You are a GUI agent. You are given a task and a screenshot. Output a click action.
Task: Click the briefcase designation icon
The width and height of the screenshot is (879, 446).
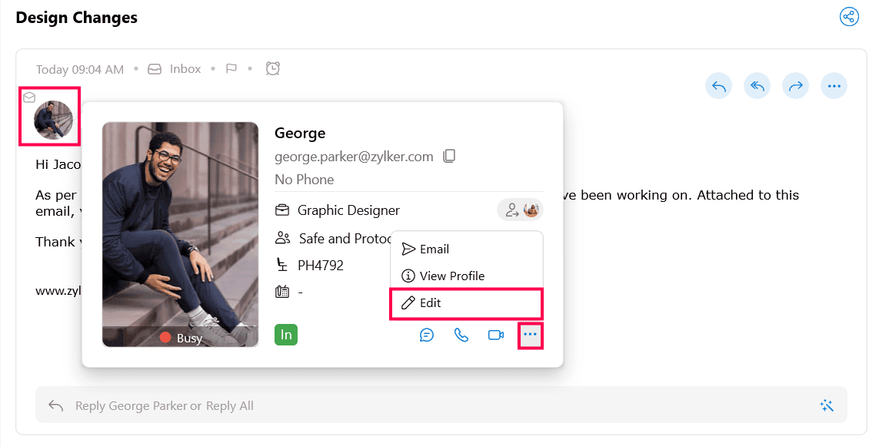[x=282, y=210]
